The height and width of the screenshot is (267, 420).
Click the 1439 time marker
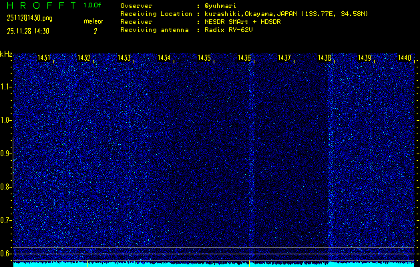click(x=365, y=57)
